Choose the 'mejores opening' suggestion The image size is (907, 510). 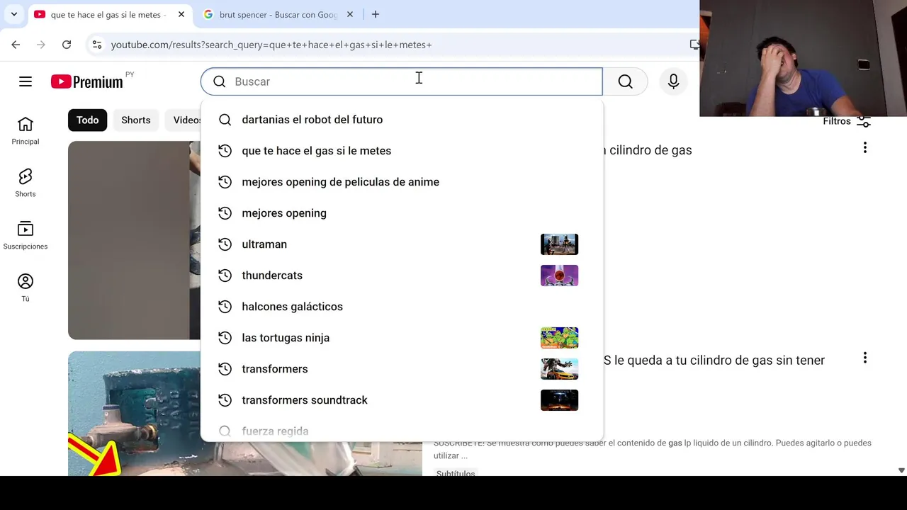click(402, 213)
